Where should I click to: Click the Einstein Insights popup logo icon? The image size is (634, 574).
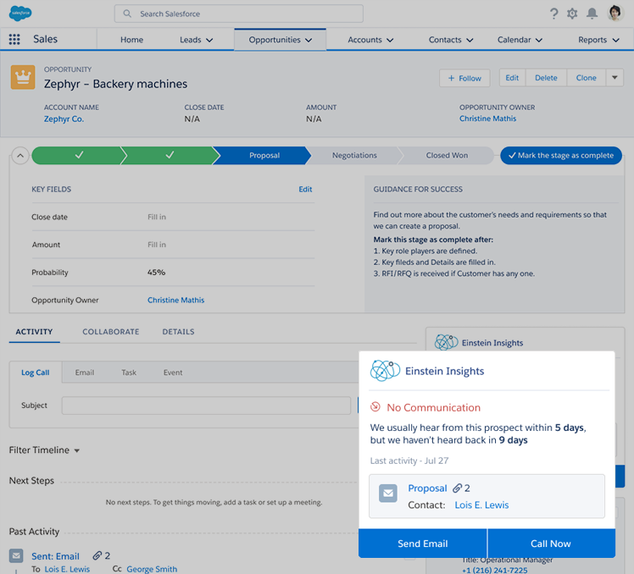pyautogui.click(x=385, y=371)
